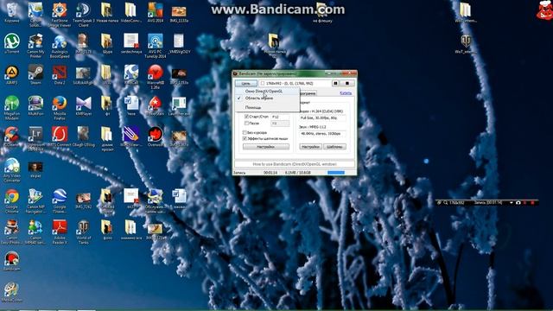The image size is (553, 311).
Task: Open the MTS Connect desktop icon
Action: tap(60, 136)
